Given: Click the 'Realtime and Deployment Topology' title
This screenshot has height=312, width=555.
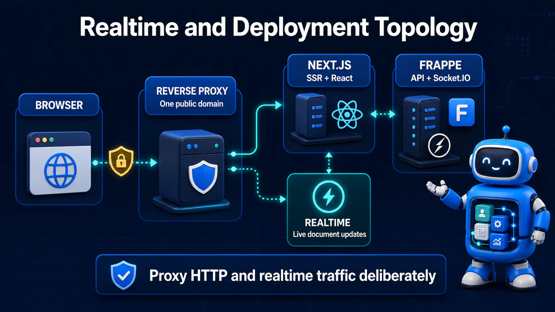Looking at the screenshot, I should pyautogui.click(x=278, y=28).
